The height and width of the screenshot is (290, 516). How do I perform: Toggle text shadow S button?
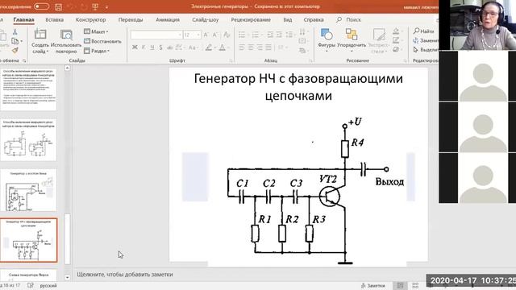[160, 48]
